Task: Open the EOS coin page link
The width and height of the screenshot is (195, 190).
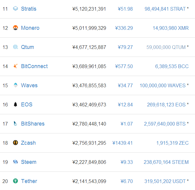Action: click(x=27, y=105)
